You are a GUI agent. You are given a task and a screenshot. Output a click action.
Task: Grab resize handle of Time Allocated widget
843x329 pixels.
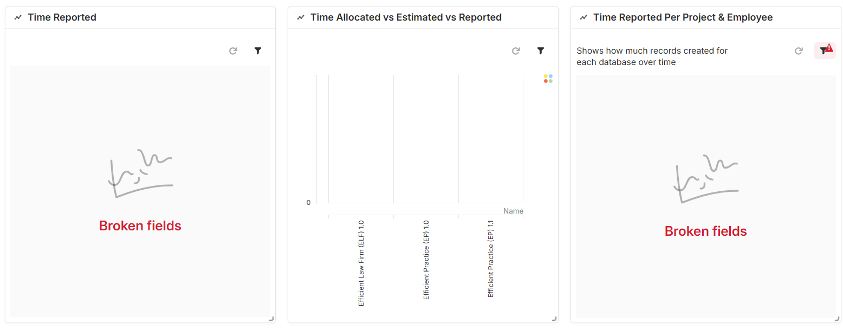pyautogui.click(x=554, y=319)
